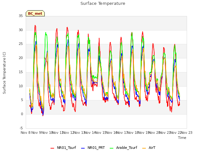This screenshot has width=206, height=154.
Task: Click the Nov 18 x-axis label
Action: (x=133, y=133)
